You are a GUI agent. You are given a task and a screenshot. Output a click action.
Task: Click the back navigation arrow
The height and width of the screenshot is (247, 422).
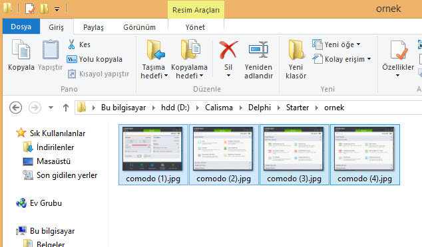[x=15, y=108]
